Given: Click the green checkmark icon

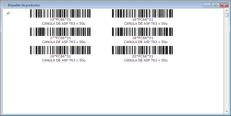Looking at the screenshot, I should point(8,13).
